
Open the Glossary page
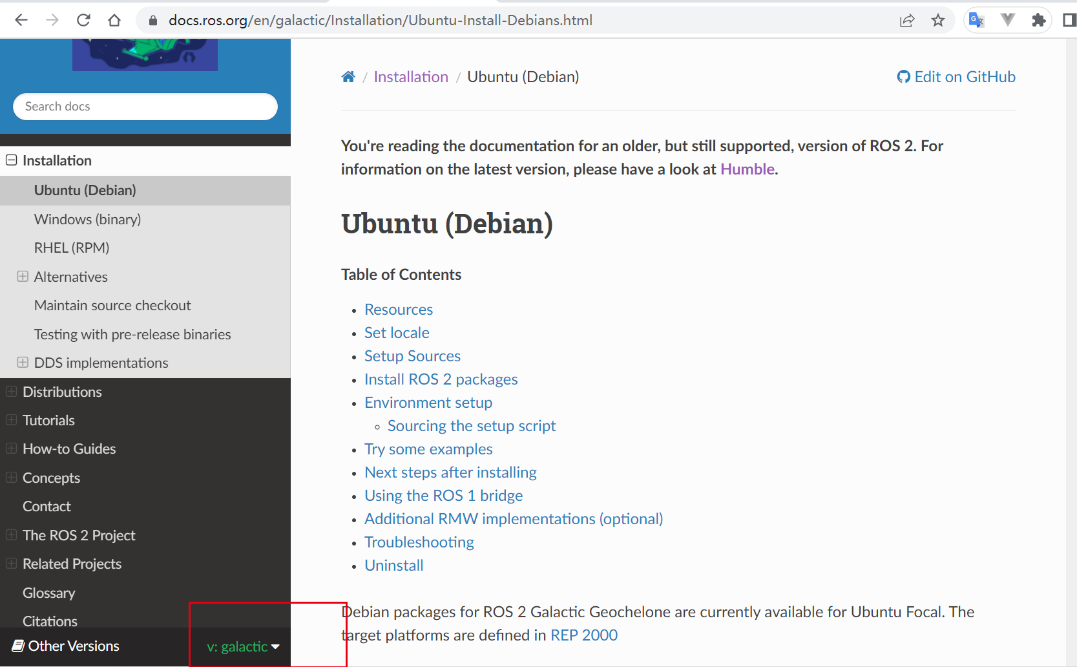145,593
